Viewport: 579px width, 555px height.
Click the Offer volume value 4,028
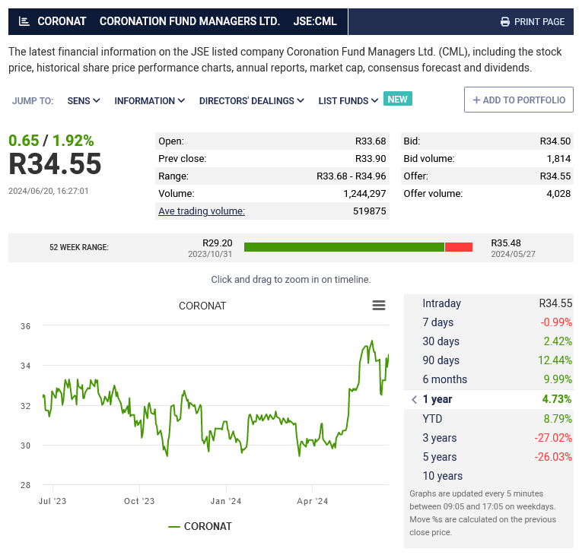point(558,194)
